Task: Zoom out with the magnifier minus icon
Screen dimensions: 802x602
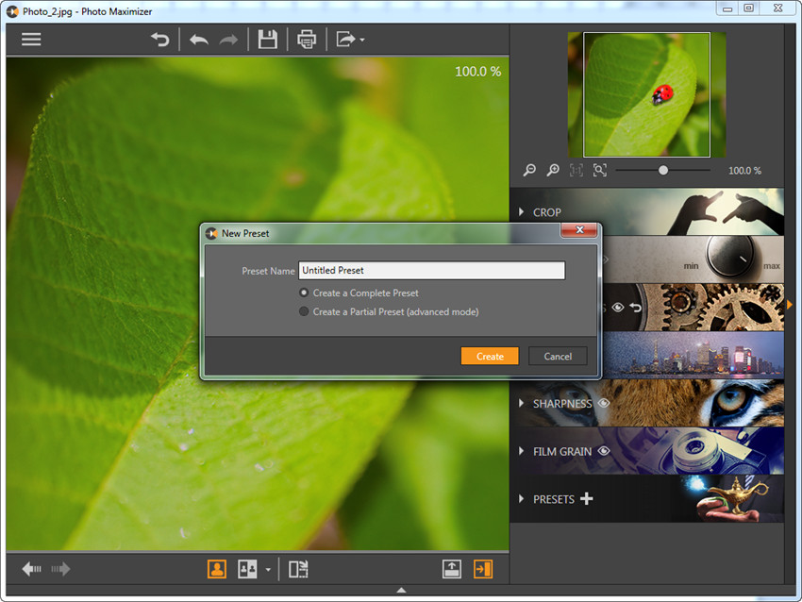Action: 529,171
